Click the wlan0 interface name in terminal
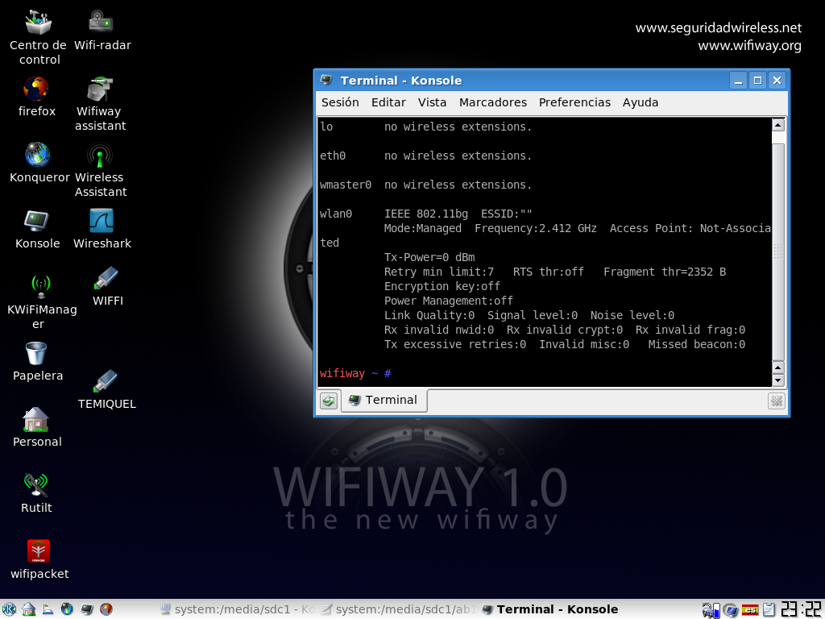This screenshot has height=619, width=825. 336,214
